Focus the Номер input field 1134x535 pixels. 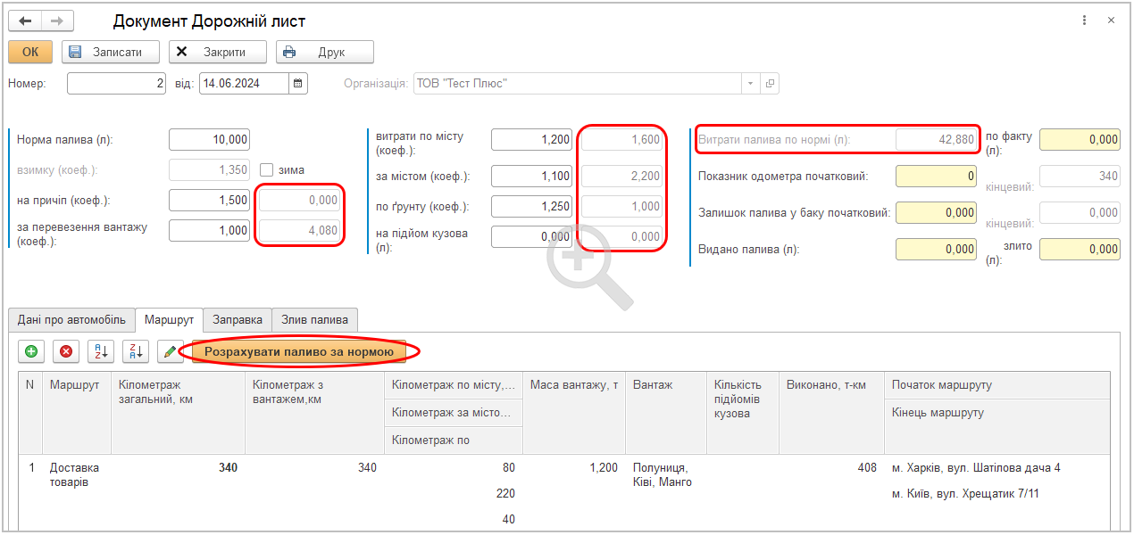point(116,83)
